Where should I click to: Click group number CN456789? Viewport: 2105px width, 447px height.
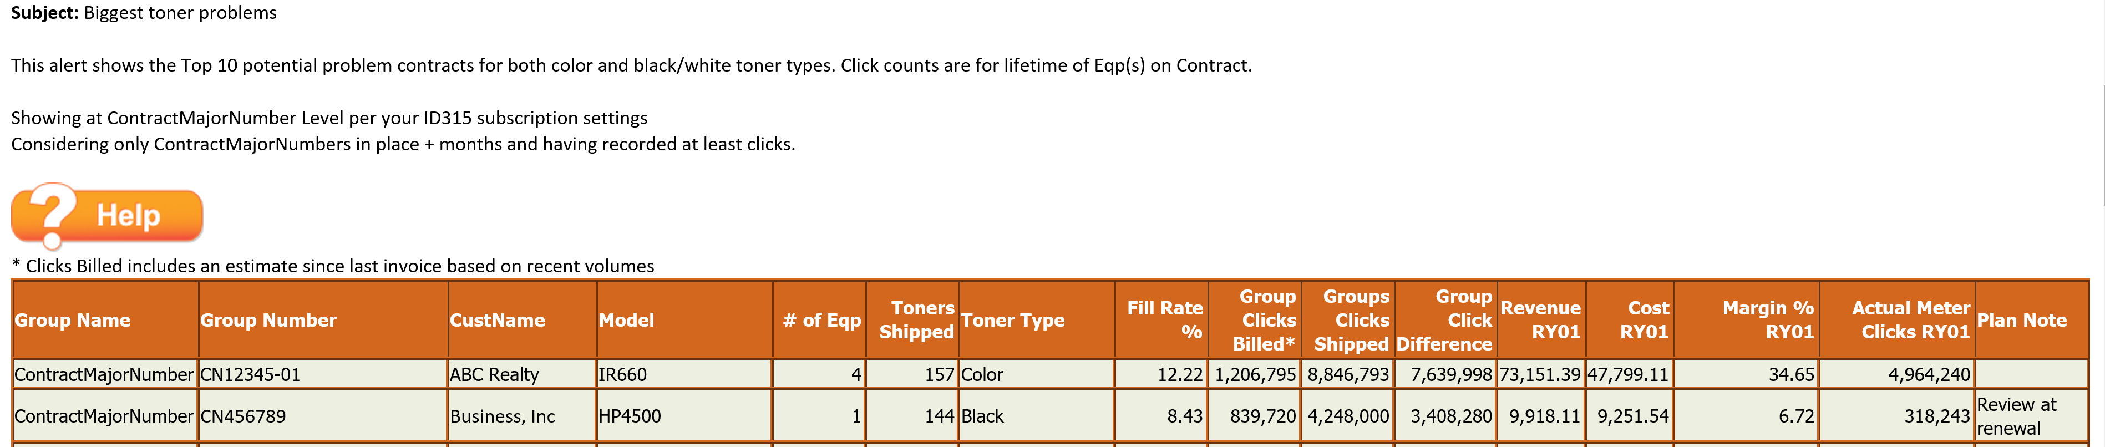(x=244, y=416)
